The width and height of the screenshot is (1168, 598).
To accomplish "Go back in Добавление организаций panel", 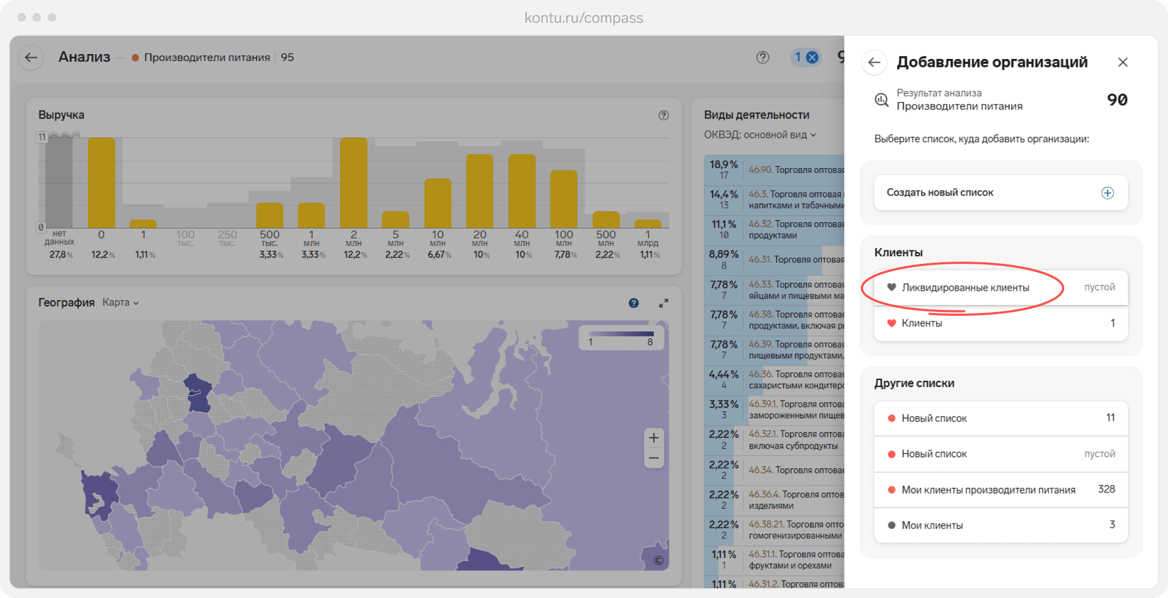I will coord(874,63).
